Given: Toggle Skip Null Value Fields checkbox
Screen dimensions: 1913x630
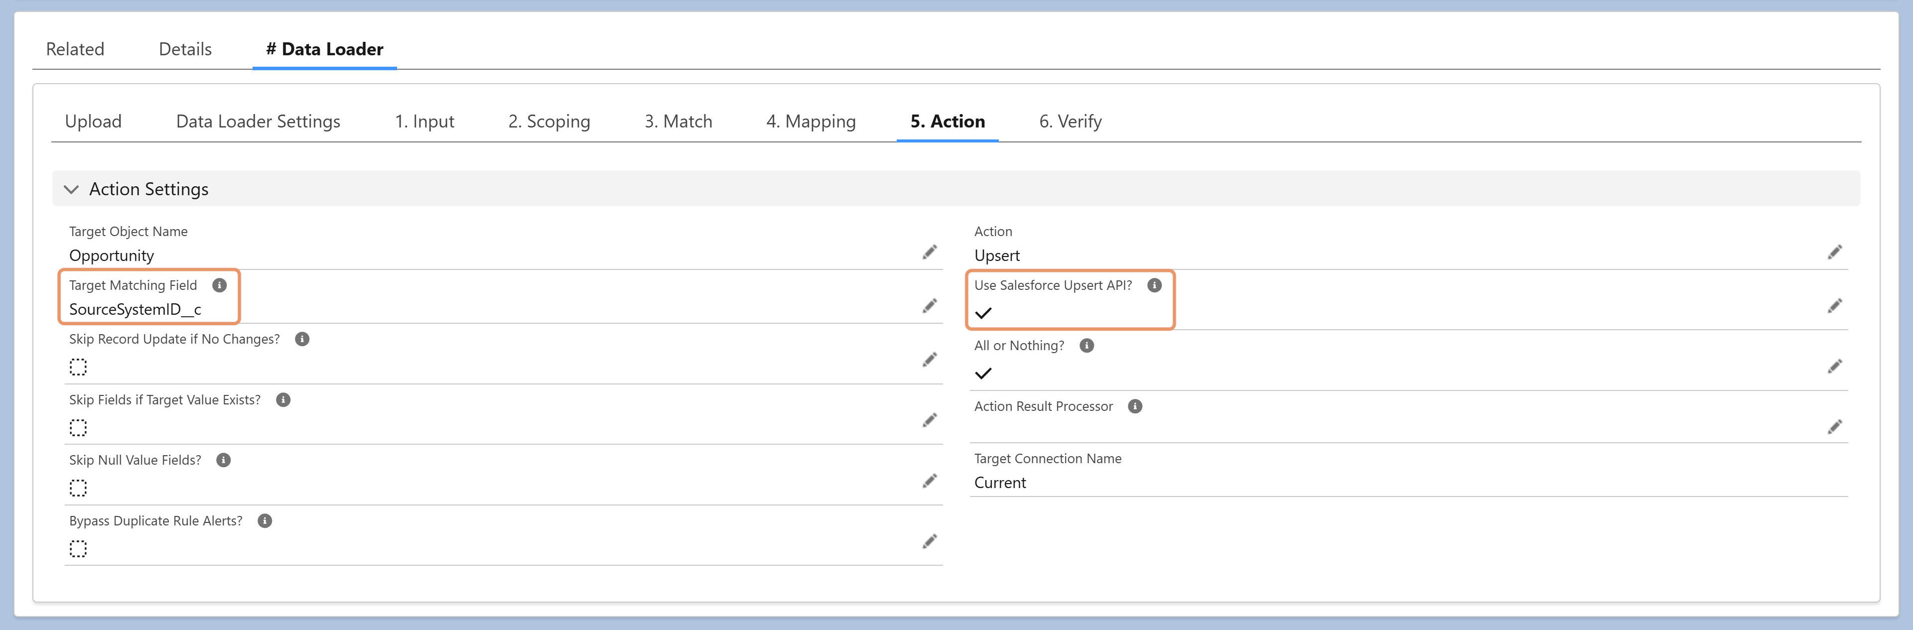Looking at the screenshot, I should tap(78, 488).
